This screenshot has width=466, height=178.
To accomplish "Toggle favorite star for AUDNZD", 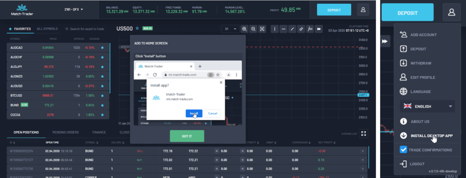I will pos(102,76).
